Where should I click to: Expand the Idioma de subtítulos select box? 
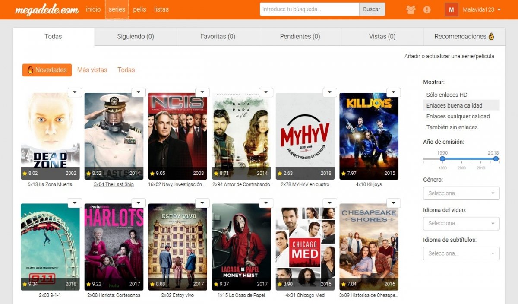click(x=461, y=253)
